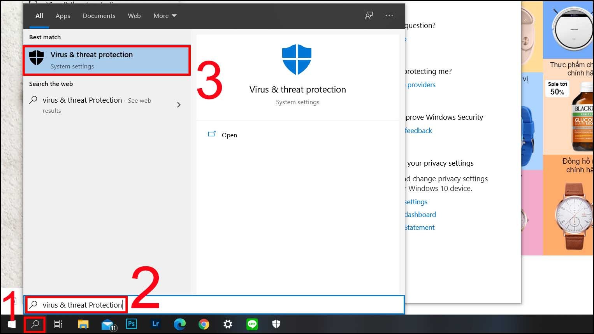Image resolution: width=594 pixels, height=334 pixels.
Task: Open LINE from the taskbar
Action: (x=252, y=324)
